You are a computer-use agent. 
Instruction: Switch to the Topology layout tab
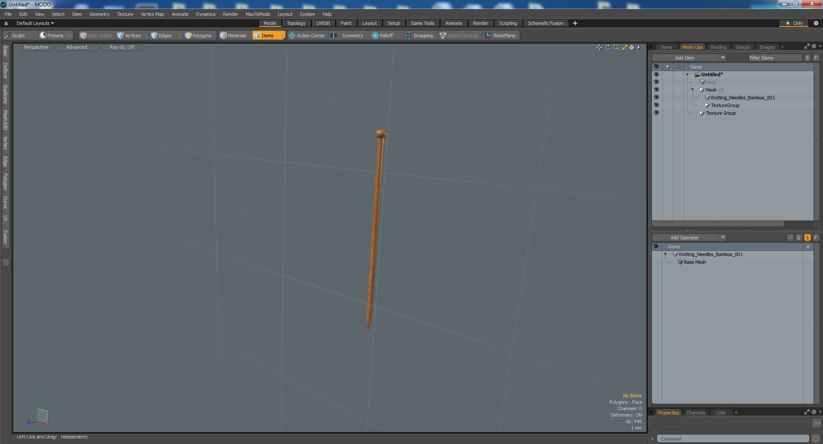point(296,23)
